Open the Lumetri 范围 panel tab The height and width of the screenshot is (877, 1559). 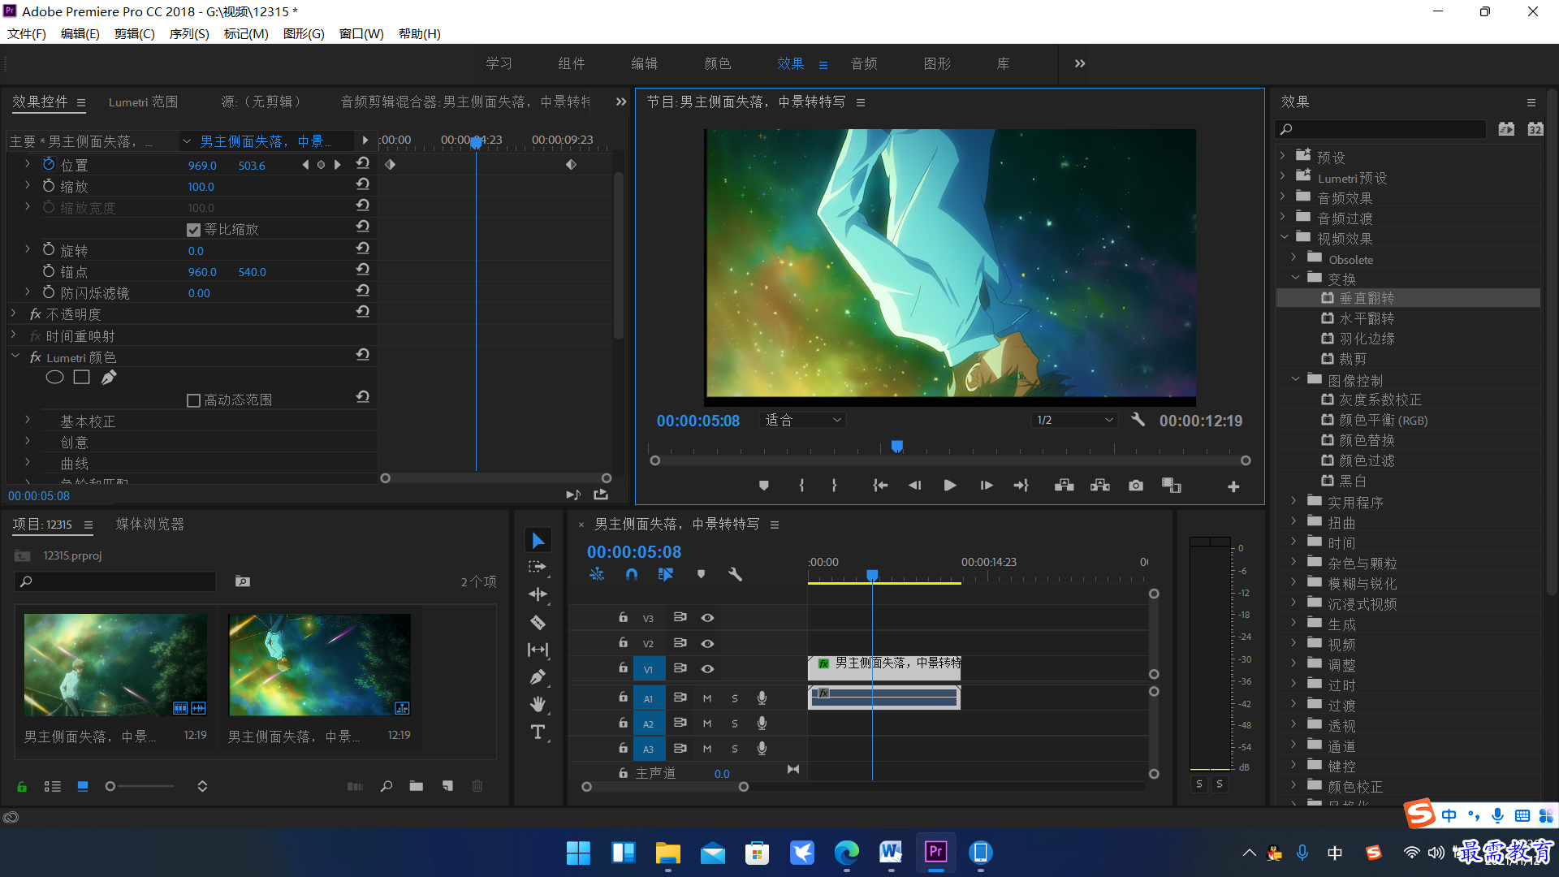pos(144,102)
